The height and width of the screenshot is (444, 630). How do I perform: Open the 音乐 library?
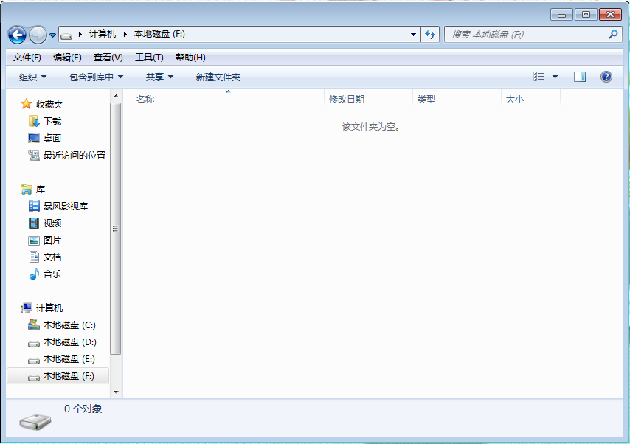(52, 274)
